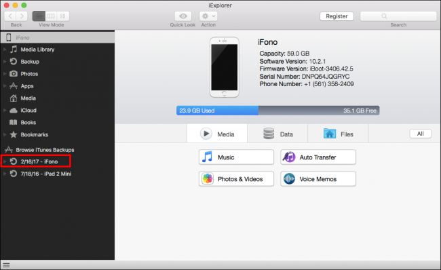Select the Media tab
This screenshot has width=441, height=270.
(217, 134)
